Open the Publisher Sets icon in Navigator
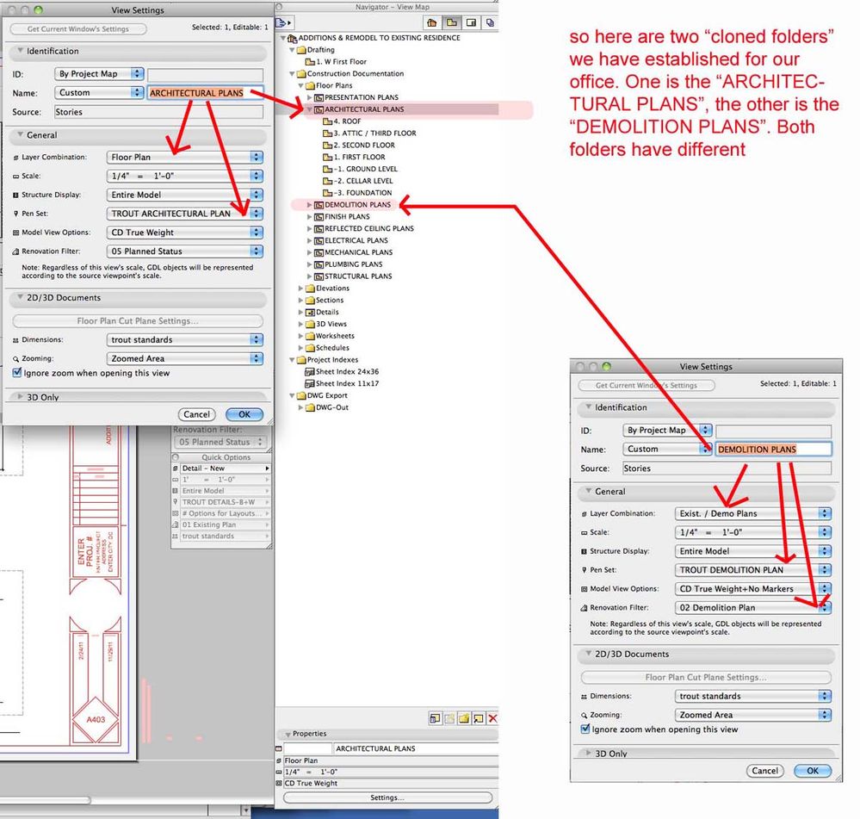This screenshot has width=860, height=819. tap(490, 22)
